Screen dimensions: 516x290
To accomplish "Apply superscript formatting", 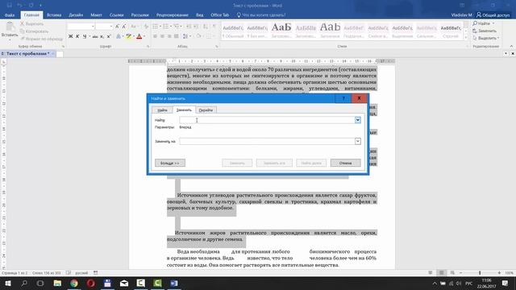I will tap(109, 36).
